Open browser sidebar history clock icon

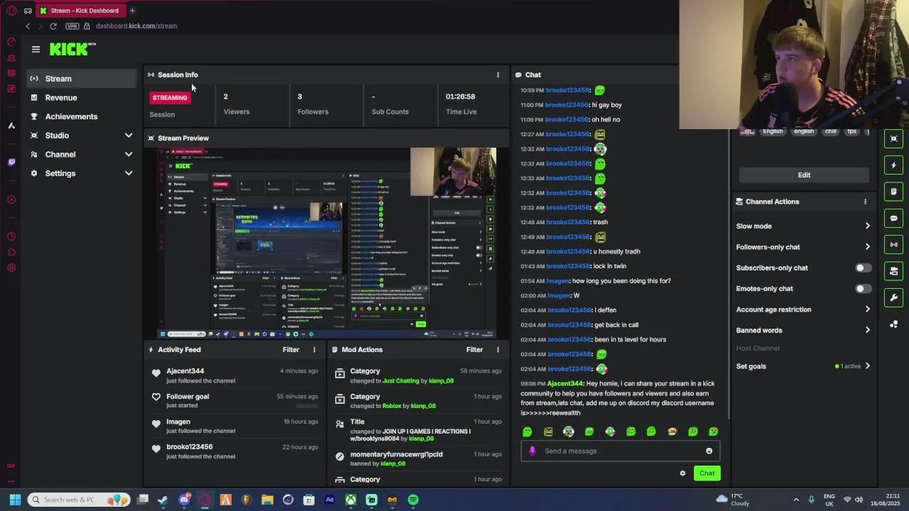pos(11,236)
